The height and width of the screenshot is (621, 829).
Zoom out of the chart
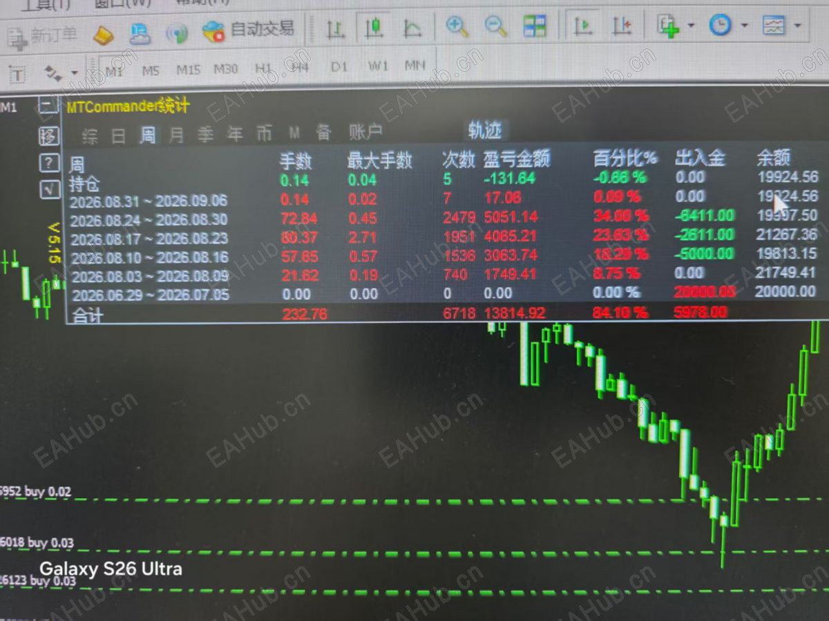(x=495, y=26)
